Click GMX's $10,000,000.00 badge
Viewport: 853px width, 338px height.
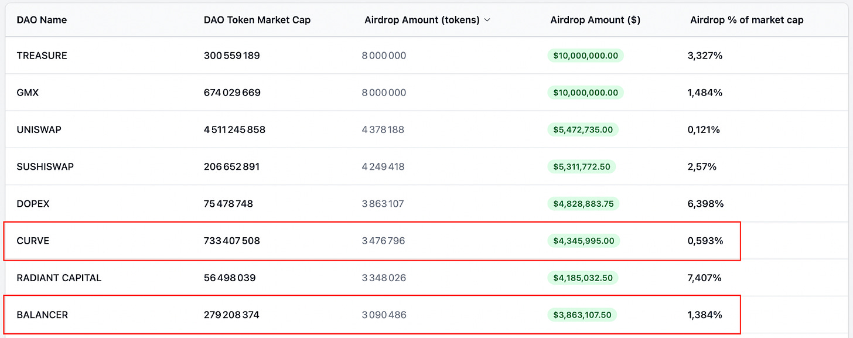[586, 93]
